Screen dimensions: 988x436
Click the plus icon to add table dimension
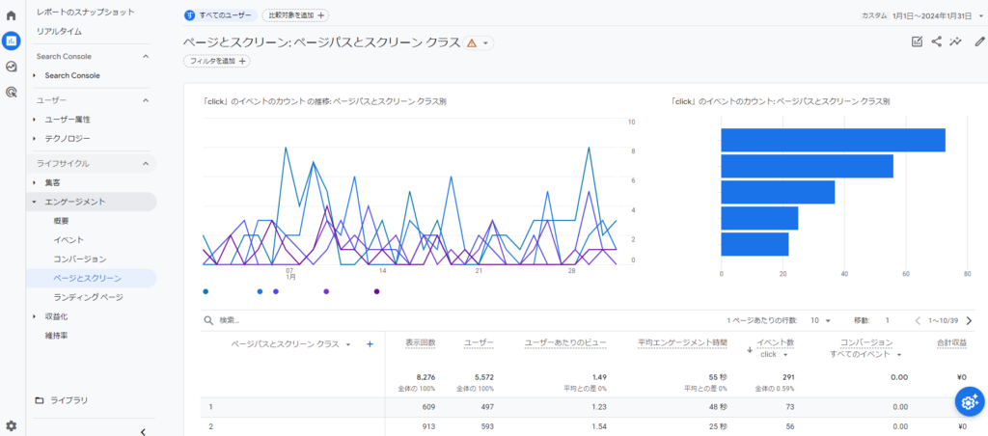370,343
